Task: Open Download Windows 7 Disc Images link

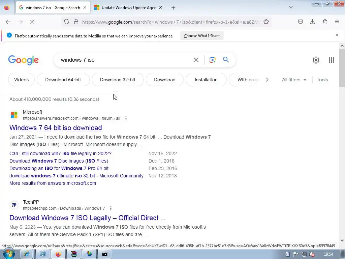Action: pos(59,161)
